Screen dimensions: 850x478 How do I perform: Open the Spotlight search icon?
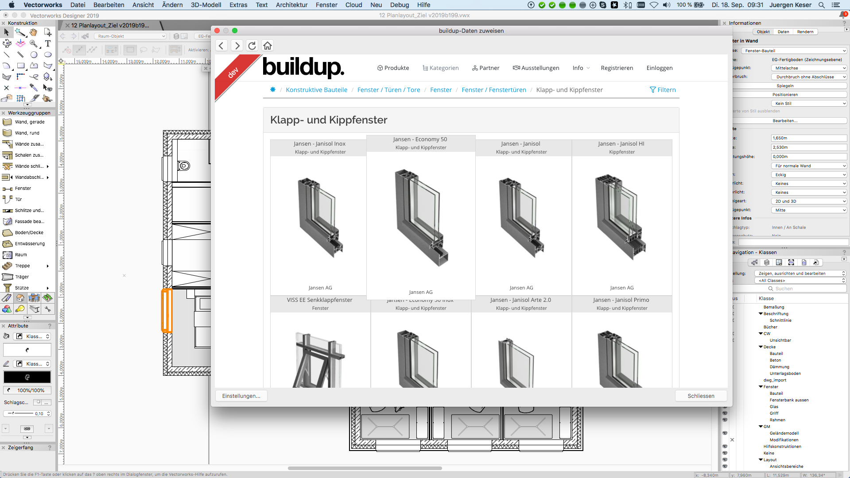[x=821, y=5]
